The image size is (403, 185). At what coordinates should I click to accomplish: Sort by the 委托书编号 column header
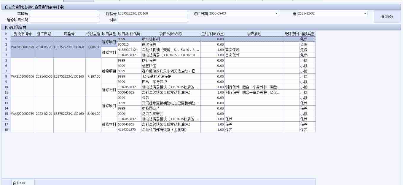[23, 34]
